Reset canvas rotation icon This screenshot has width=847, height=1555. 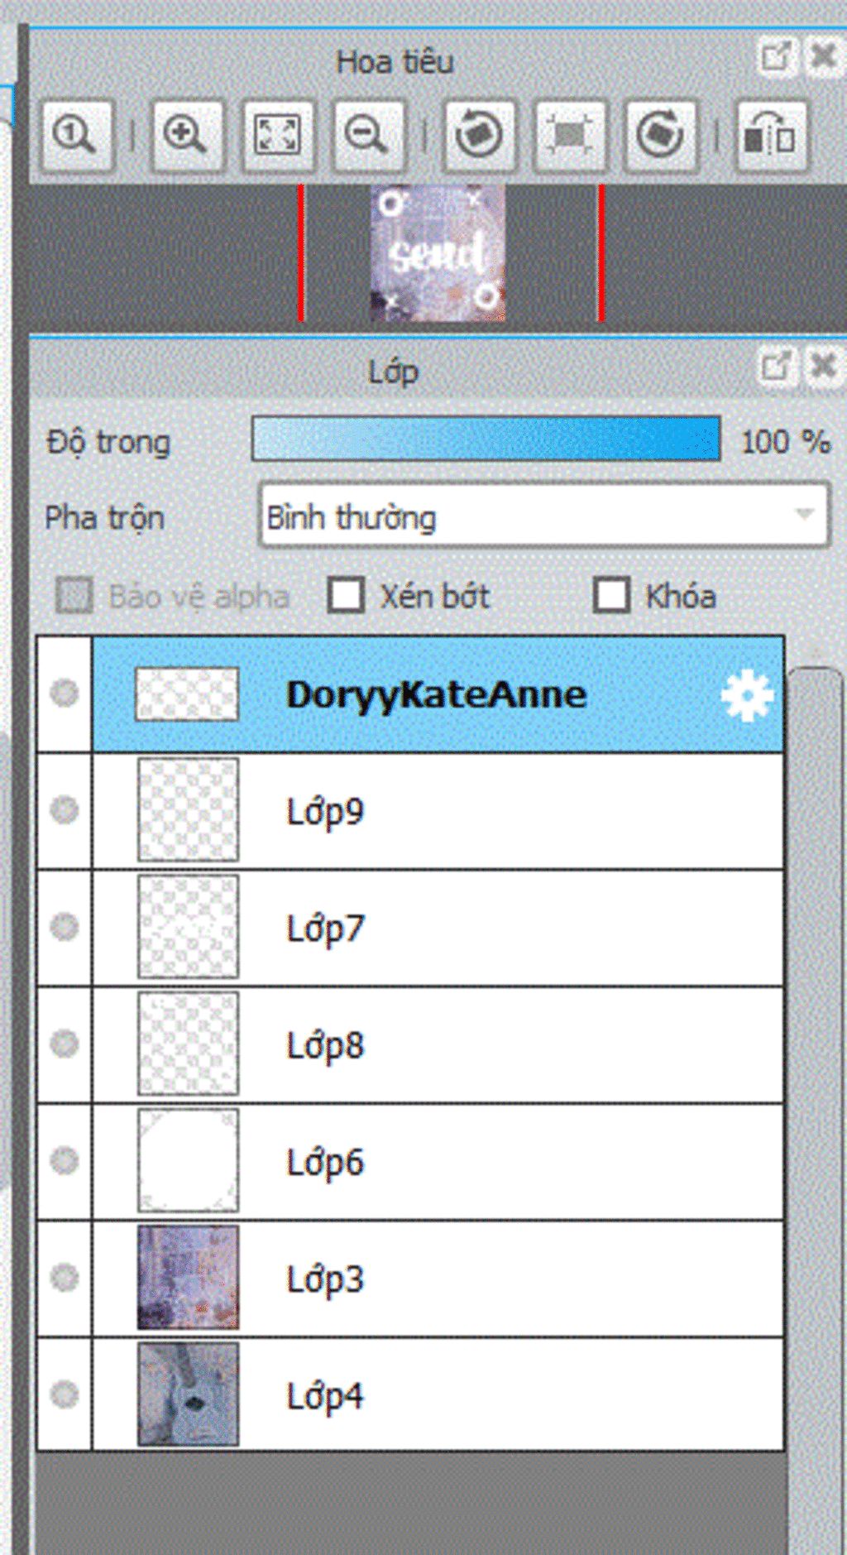pyautogui.click(x=569, y=135)
